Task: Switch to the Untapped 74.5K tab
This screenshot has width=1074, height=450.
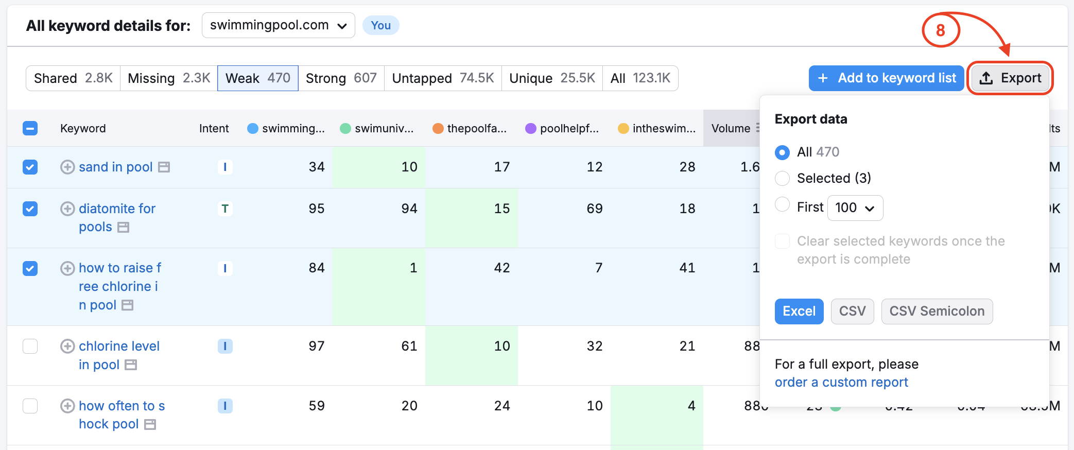Action: (442, 78)
